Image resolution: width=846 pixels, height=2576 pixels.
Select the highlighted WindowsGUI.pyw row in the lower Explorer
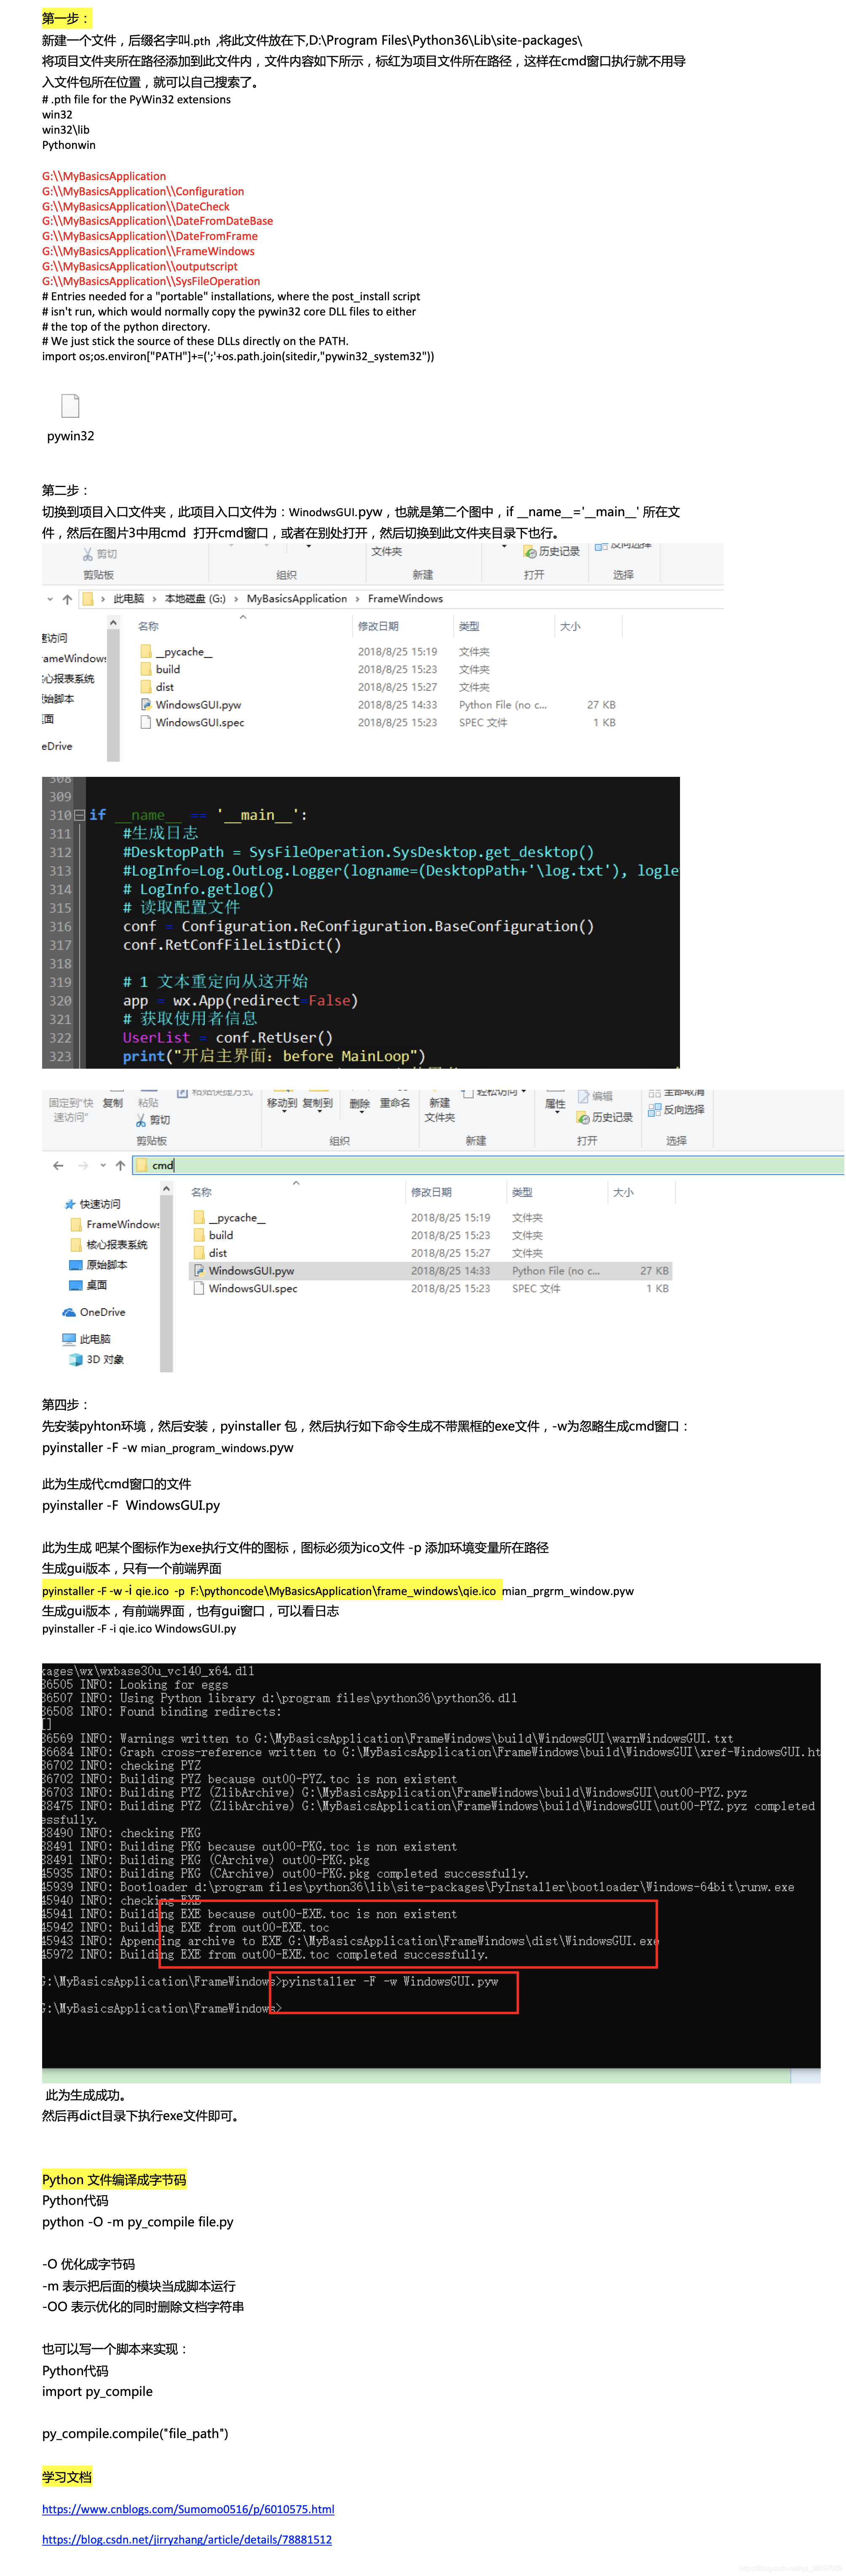coord(431,1271)
